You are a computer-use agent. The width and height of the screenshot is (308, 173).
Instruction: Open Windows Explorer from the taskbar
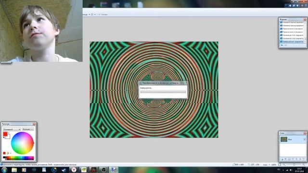click(14, 170)
